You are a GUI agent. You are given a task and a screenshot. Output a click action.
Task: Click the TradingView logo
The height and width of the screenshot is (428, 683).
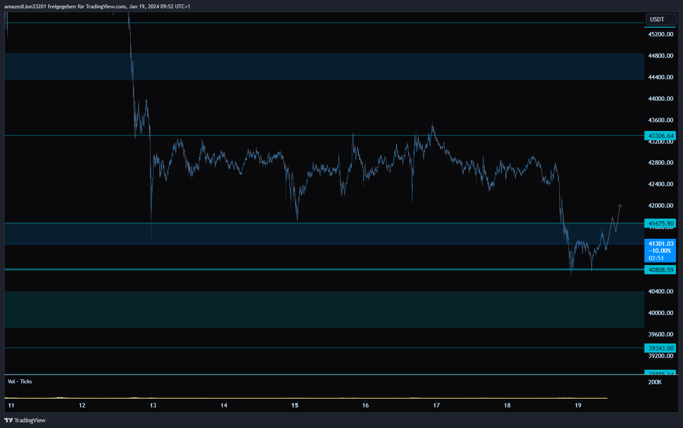[25, 420]
